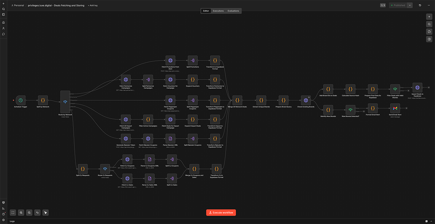Screen dimensions: 435x224
Task: Select the Filter Deals with Valid Brands node
Action: (395, 89)
